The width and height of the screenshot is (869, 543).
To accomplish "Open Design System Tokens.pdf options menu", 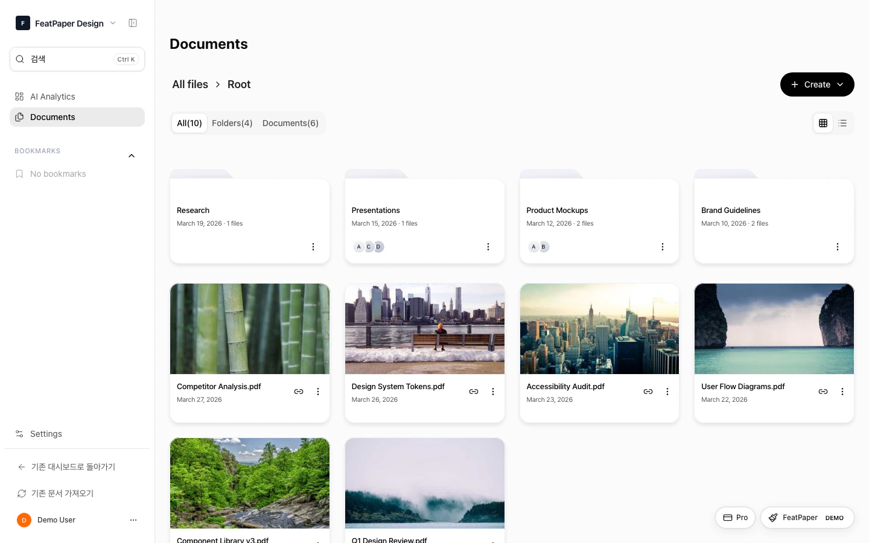I will click(x=493, y=392).
